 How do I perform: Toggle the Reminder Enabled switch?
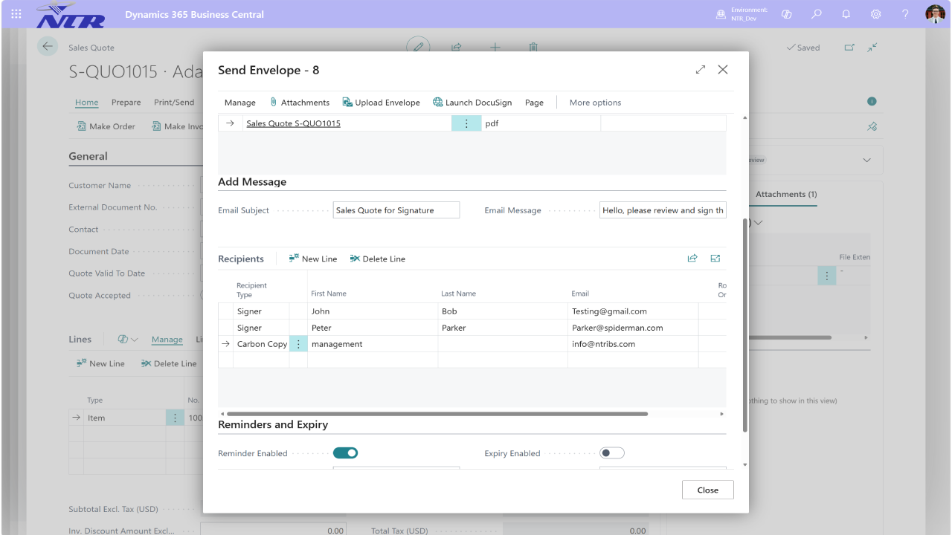(x=345, y=453)
